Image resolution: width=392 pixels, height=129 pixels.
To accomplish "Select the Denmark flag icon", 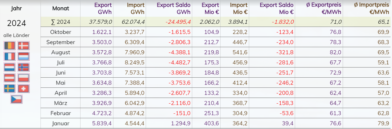I will (23, 46).
